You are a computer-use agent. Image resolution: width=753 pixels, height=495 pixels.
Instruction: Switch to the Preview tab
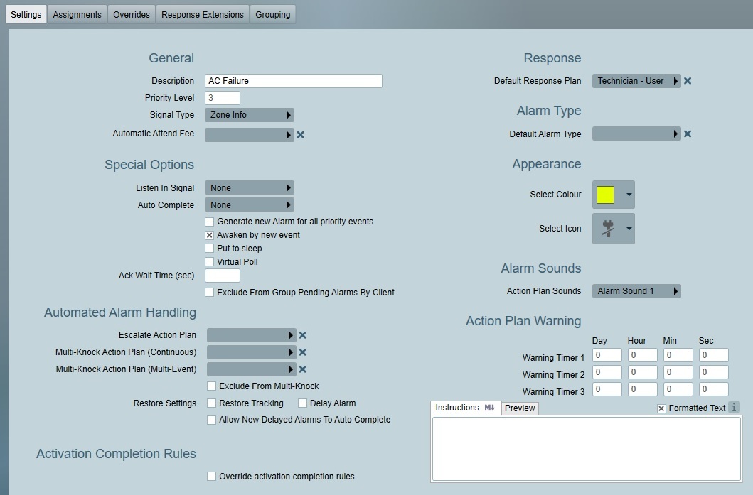pyautogui.click(x=520, y=408)
